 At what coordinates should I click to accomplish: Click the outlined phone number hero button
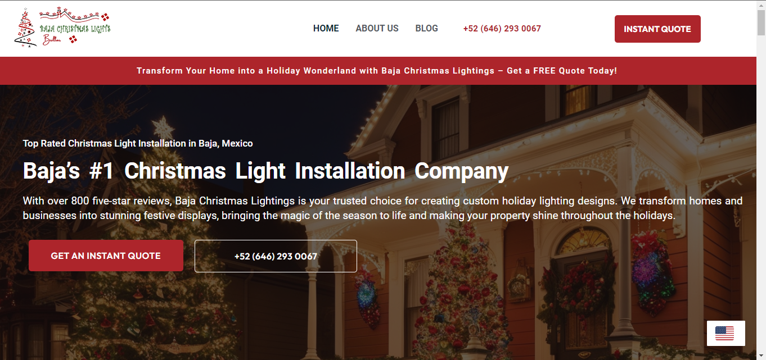click(276, 256)
